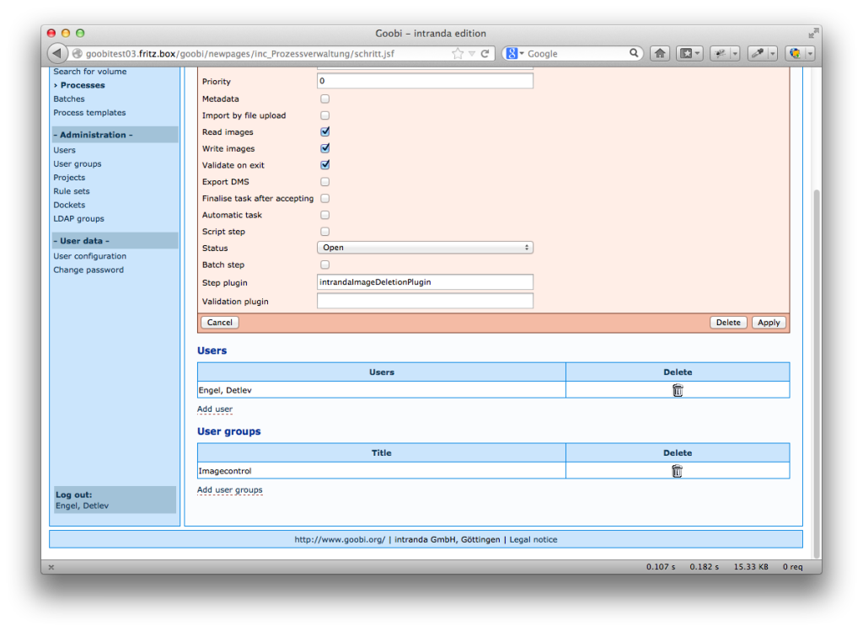Open the URL history dropdown arrow
The image size is (863, 631).
472,53
